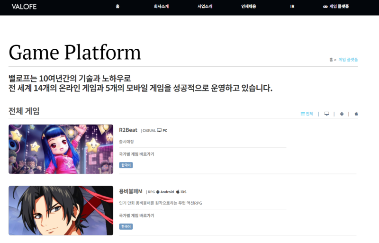Click the RPG genre label for 용비불패M
The image size is (379, 243).
151,192
